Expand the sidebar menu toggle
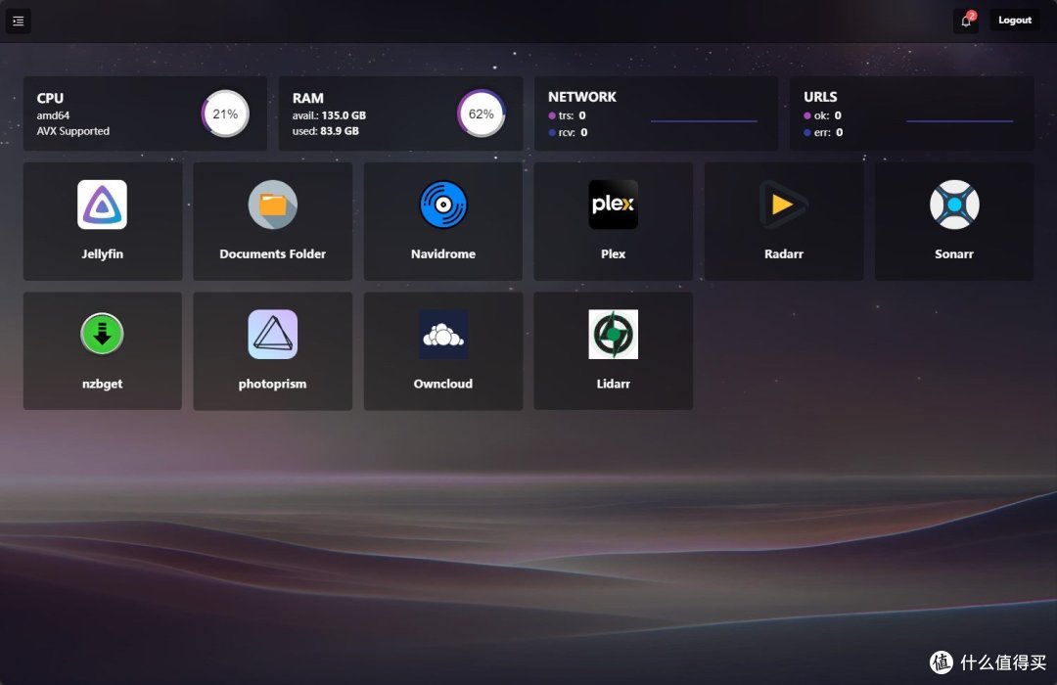This screenshot has height=685, width=1057. click(x=19, y=21)
